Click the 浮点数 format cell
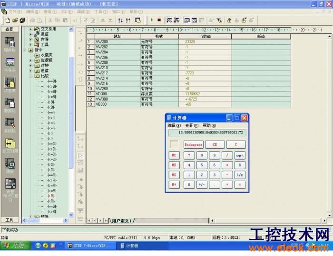The width and height of the screenshot is (333, 256). (159, 94)
